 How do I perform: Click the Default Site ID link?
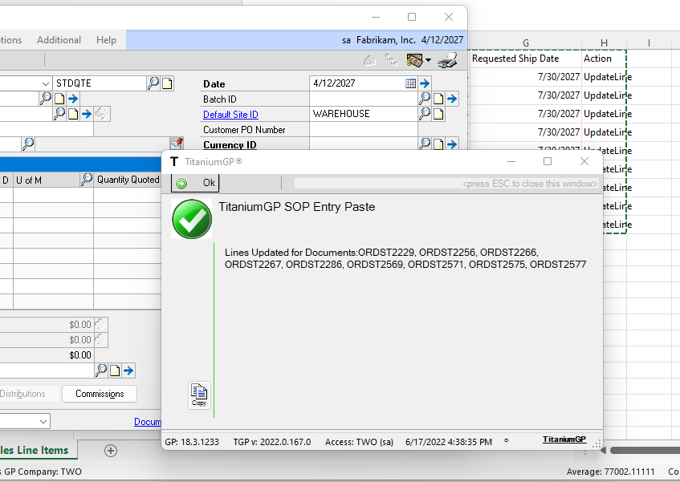[x=230, y=115]
